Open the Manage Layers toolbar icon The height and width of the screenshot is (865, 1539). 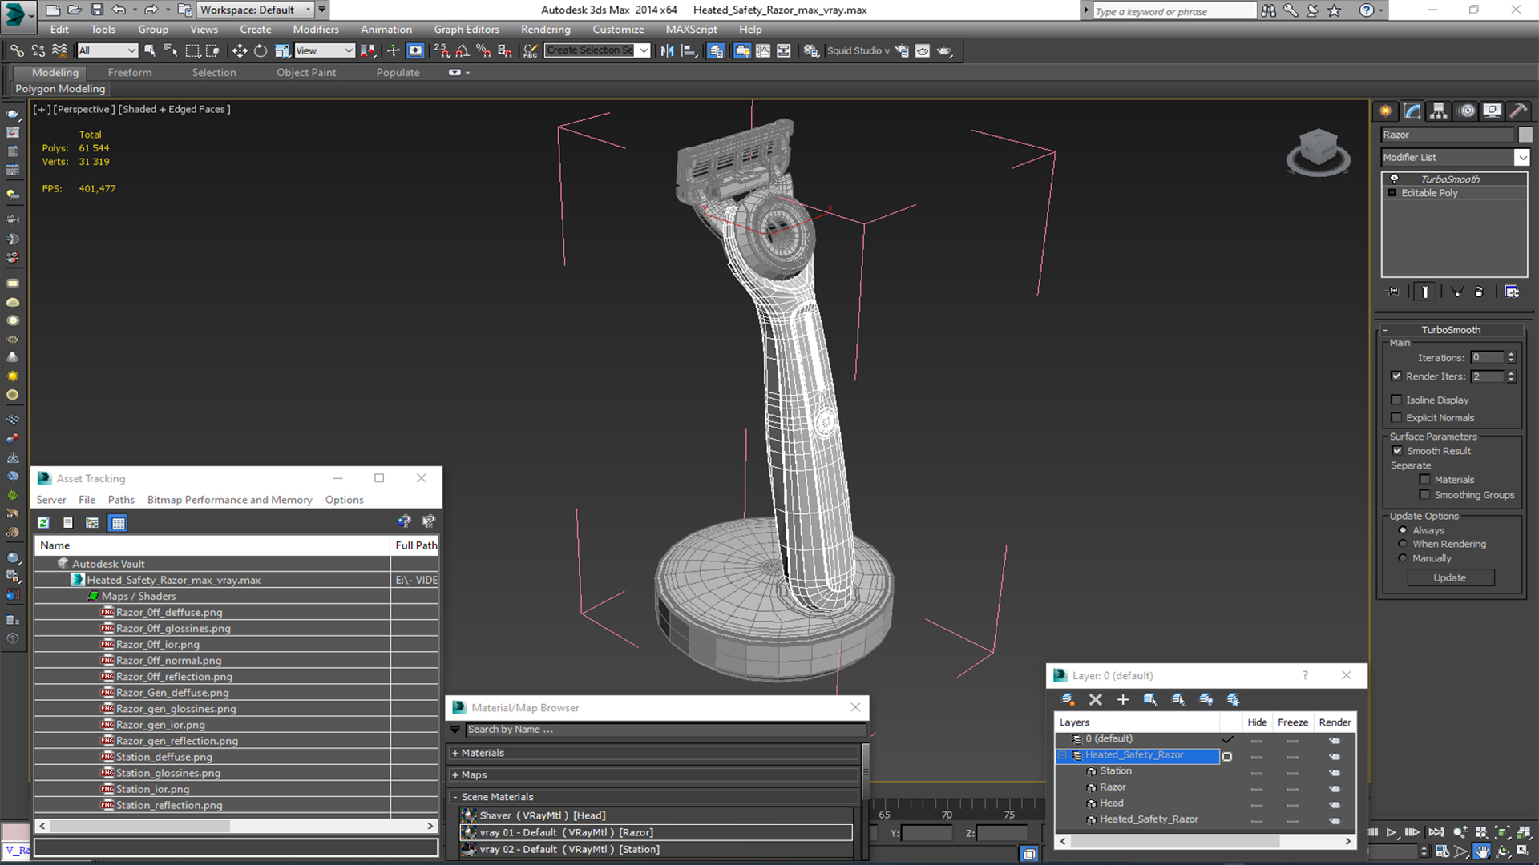click(x=716, y=50)
